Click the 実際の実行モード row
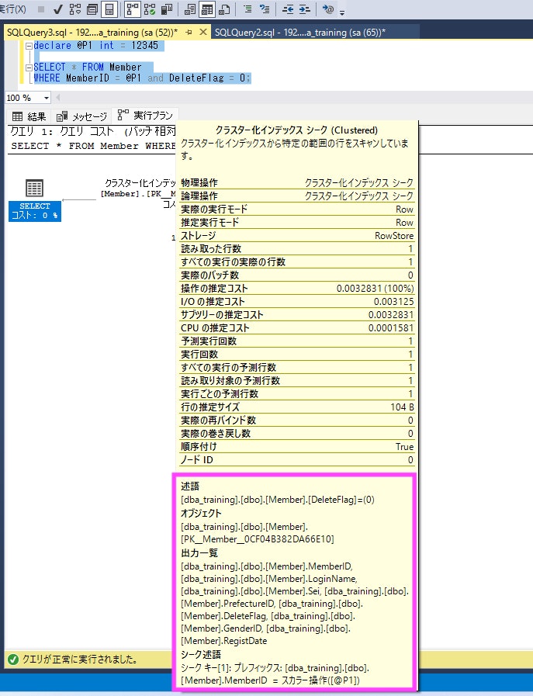533x696 pixels. point(296,209)
